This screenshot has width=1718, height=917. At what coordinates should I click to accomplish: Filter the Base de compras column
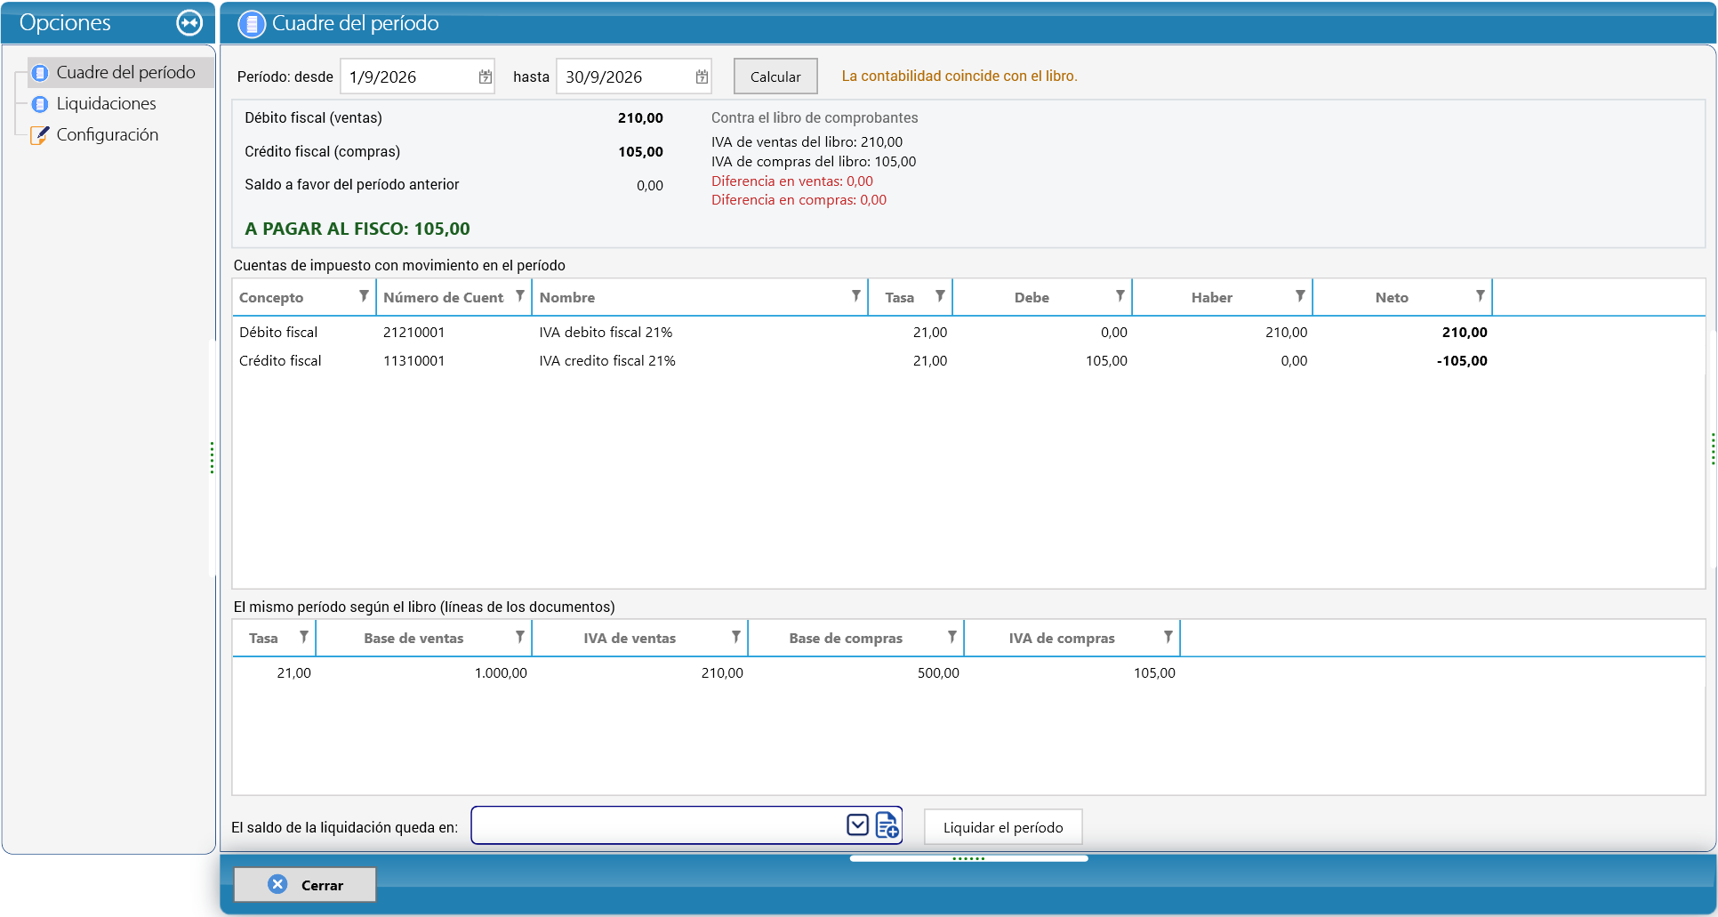951,637
